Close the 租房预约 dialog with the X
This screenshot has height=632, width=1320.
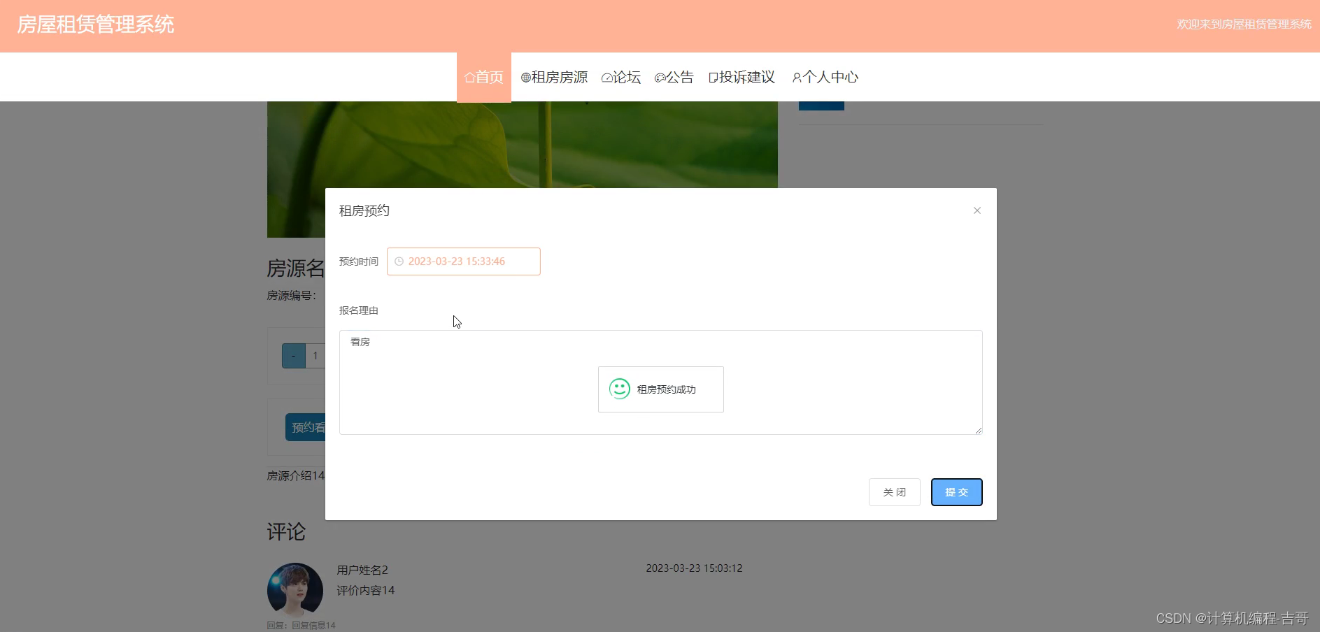[x=977, y=210]
